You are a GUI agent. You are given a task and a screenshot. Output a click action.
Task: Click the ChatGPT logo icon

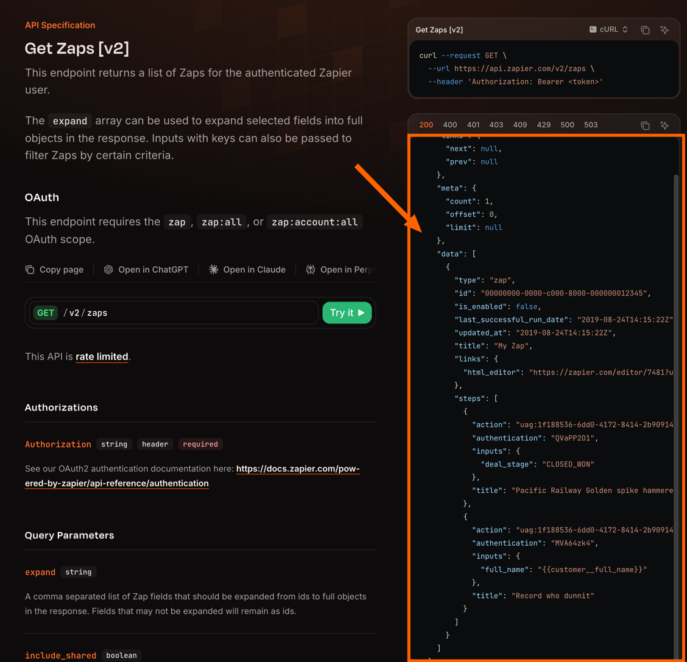click(x=108, y=270)
